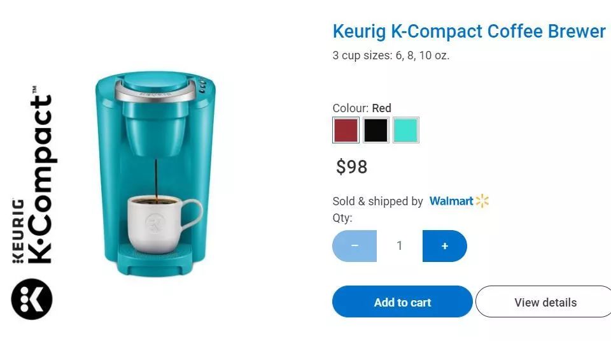
Task: Increase quantity with the plus button
Action: click(x=445, y=246)
